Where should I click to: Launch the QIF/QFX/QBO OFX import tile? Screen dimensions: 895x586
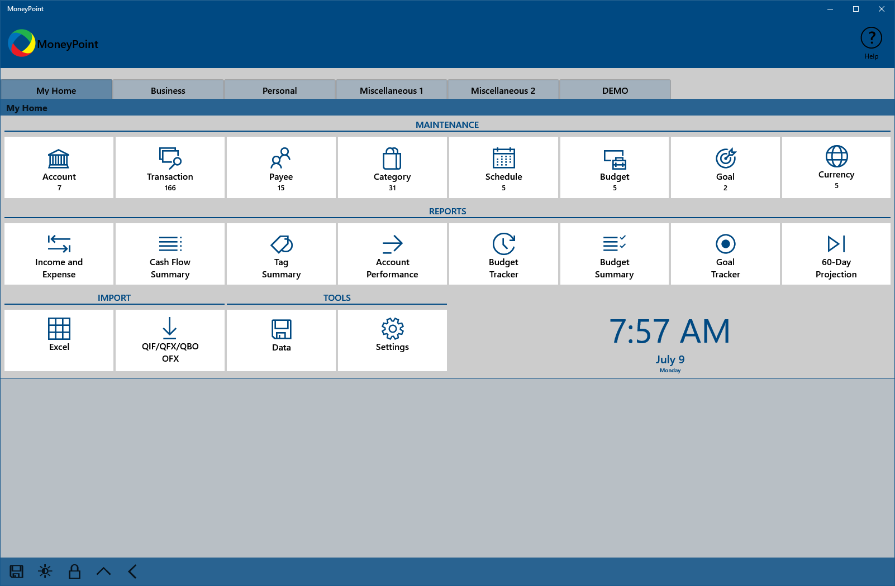170,340
